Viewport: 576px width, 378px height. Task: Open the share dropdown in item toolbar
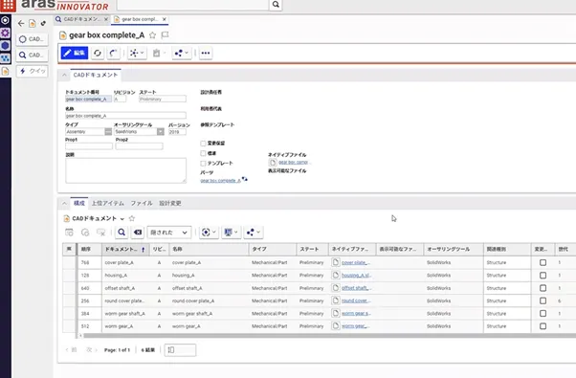pos(182,53)
